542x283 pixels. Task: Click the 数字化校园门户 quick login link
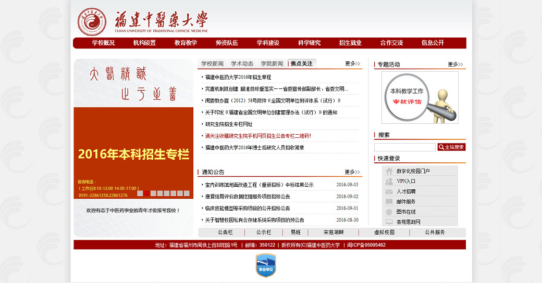click(x=413, y=171)
